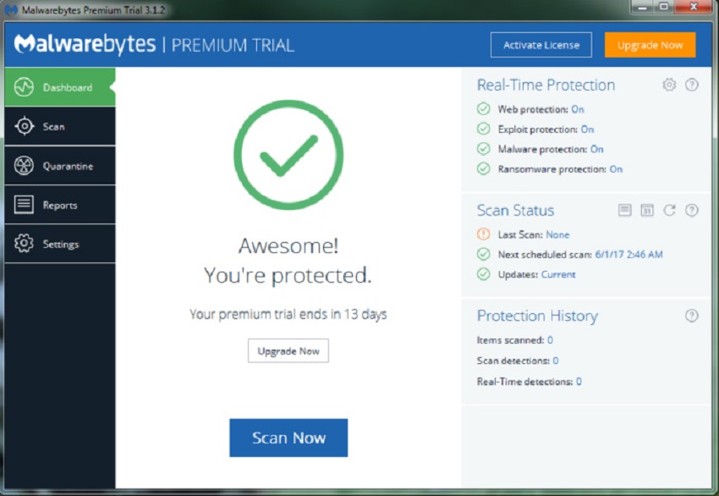Click the Activate License button
This screenshot has height=496, width=719.
(541, 45)
